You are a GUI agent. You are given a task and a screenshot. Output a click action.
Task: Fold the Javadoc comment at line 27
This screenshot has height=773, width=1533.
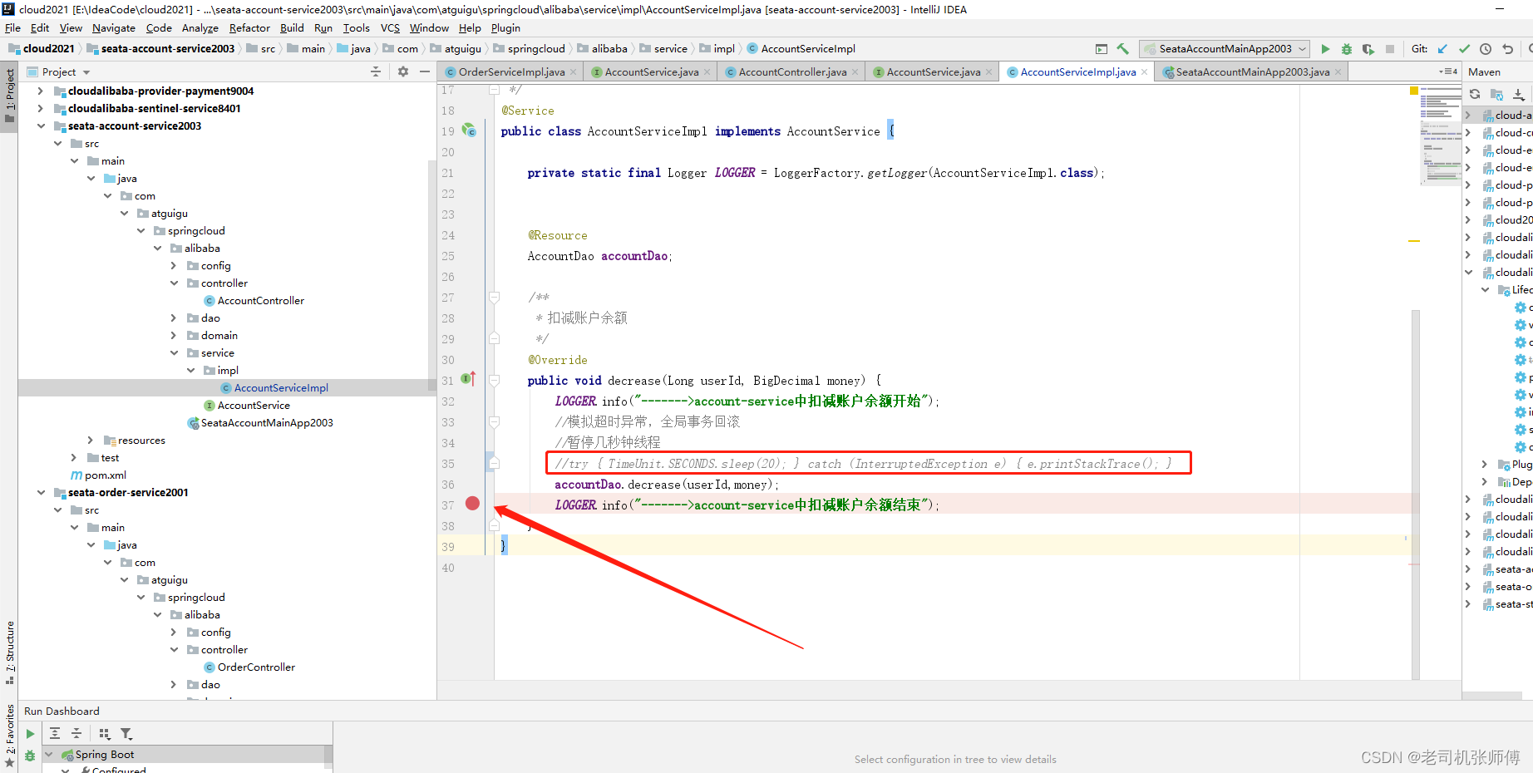pos(494,298)
